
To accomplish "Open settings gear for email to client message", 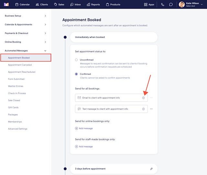I will pyautogui.click(x=143, y=98).
